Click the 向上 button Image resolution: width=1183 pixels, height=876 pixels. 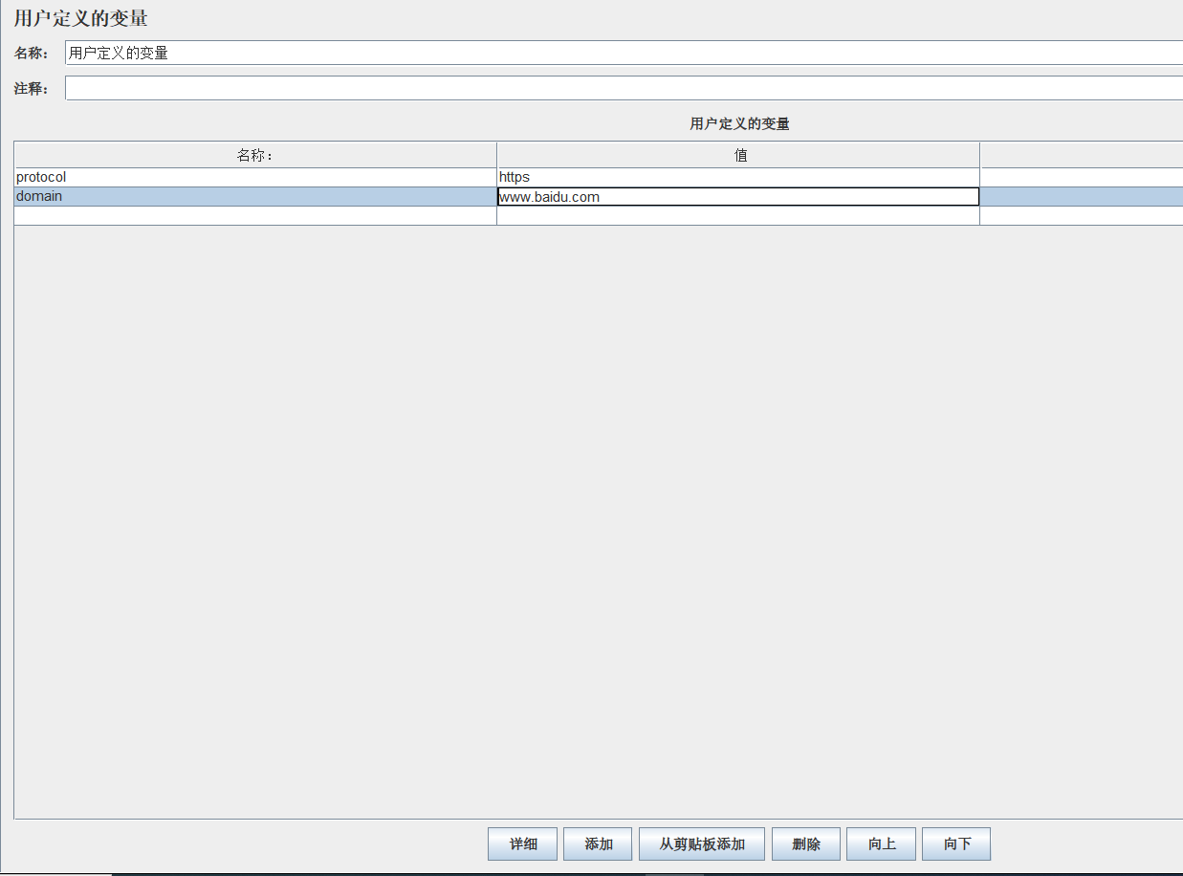[x=881, y=844]
